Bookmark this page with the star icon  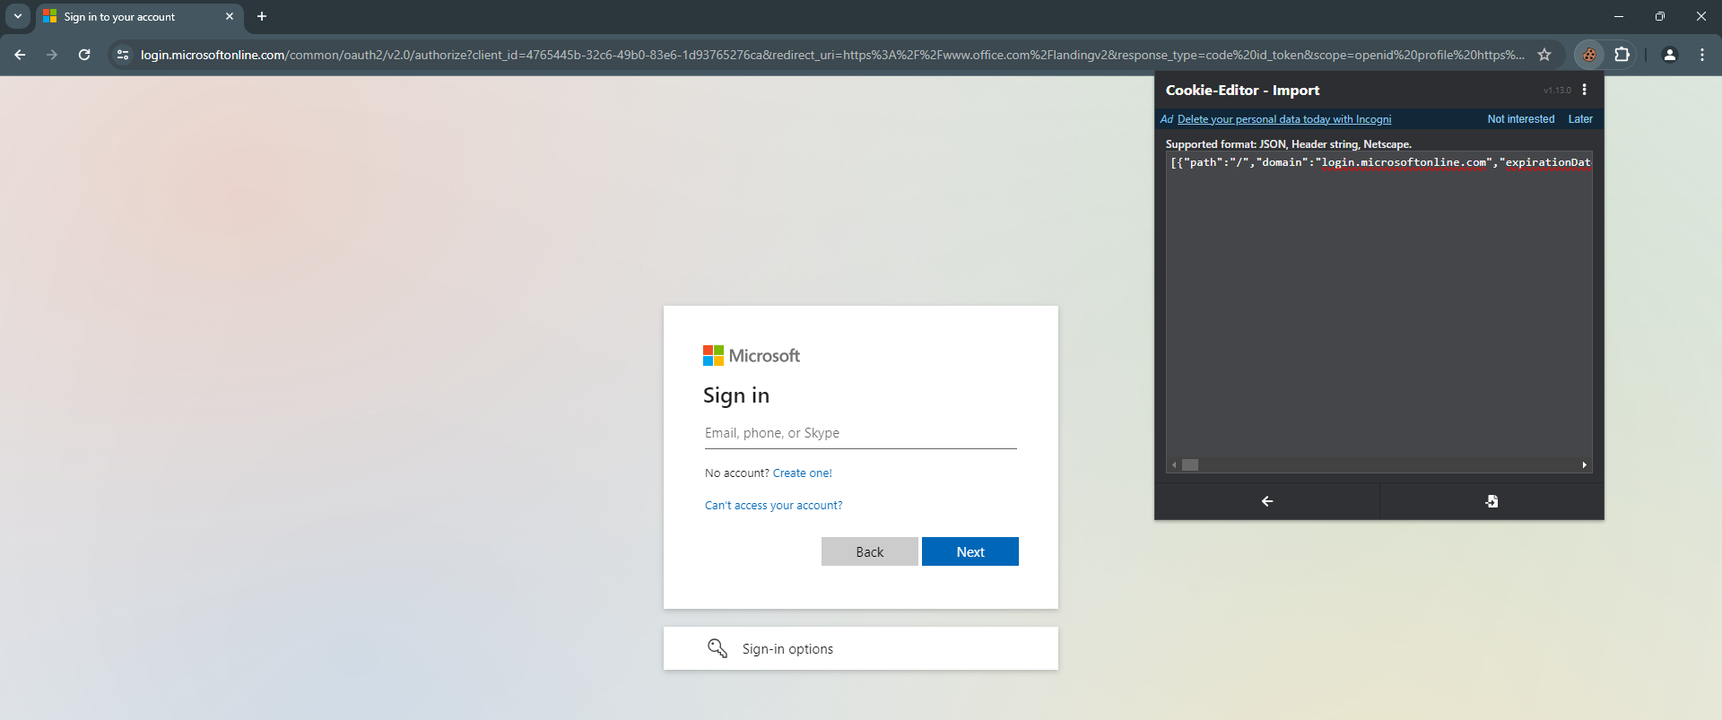point(1544,55)
